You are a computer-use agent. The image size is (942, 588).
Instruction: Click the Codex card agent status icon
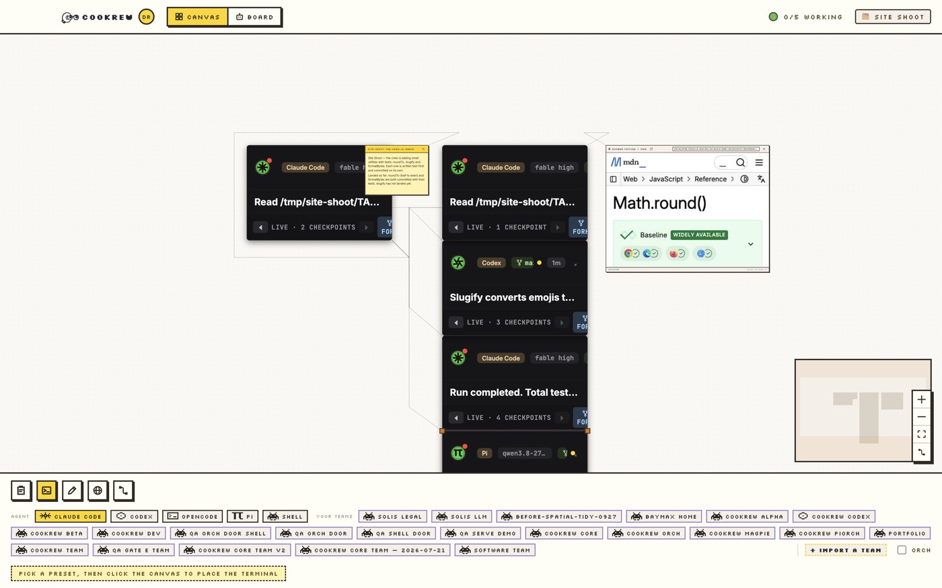[458, 263]
